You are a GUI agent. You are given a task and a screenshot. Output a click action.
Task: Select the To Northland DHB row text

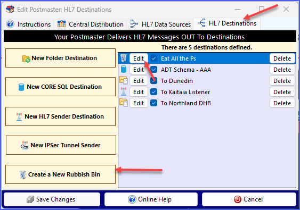tap(185, 103)
